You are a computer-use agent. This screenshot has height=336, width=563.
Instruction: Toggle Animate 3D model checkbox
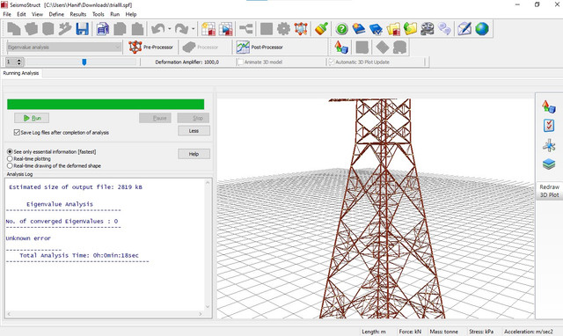click(x=240, y=62)
